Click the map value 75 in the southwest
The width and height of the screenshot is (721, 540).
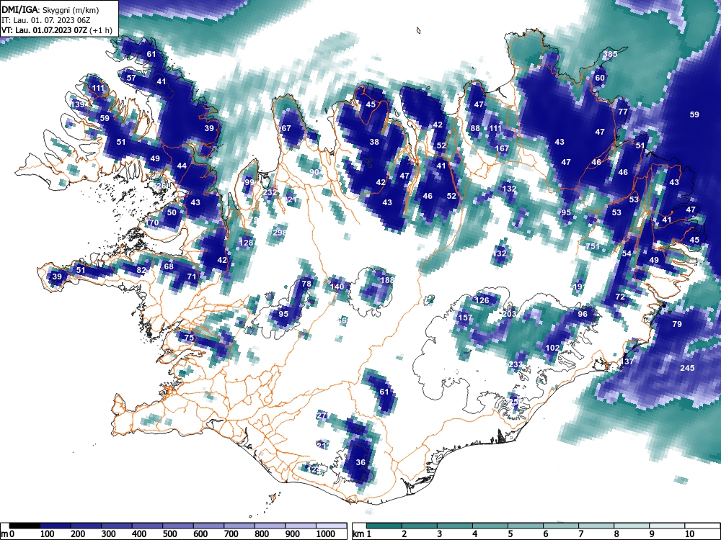[188, 338]
